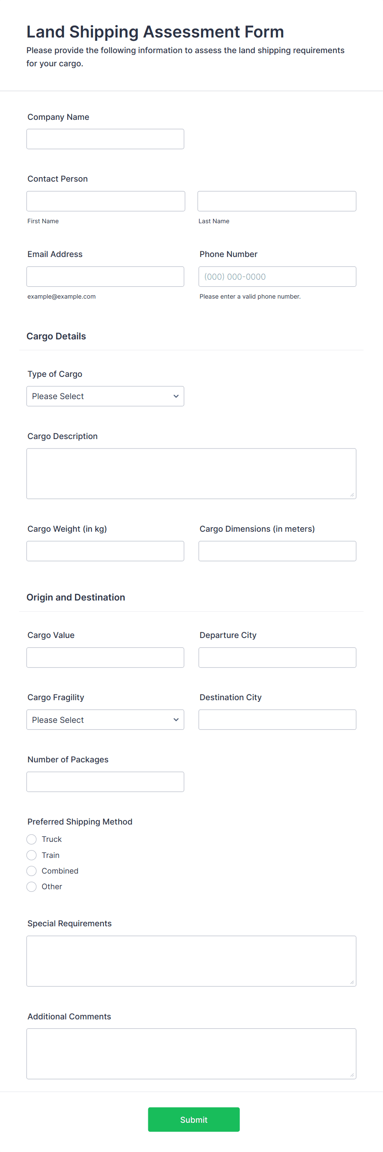Click the Number of Packages input field
Image resolution: width=383 pixels, height=1152 pixels.
(x=105, y=781)
